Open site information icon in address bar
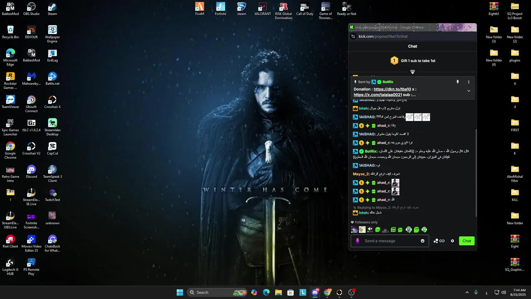Image resolution: width=531 pixels, height=299 pixels. (x=353, y=36)
